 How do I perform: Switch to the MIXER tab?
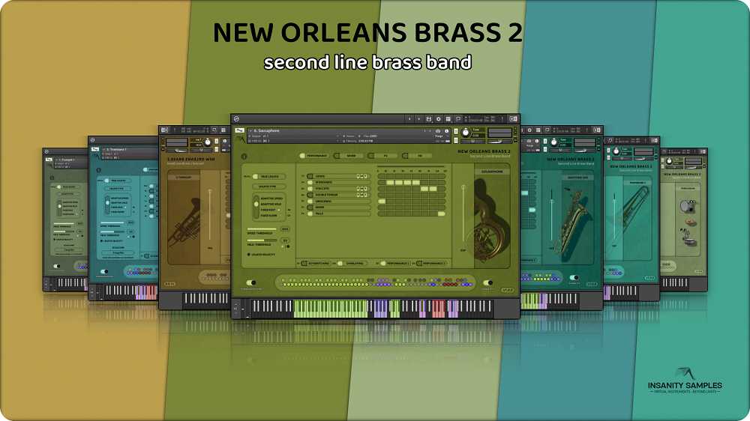tap(349, 156)
